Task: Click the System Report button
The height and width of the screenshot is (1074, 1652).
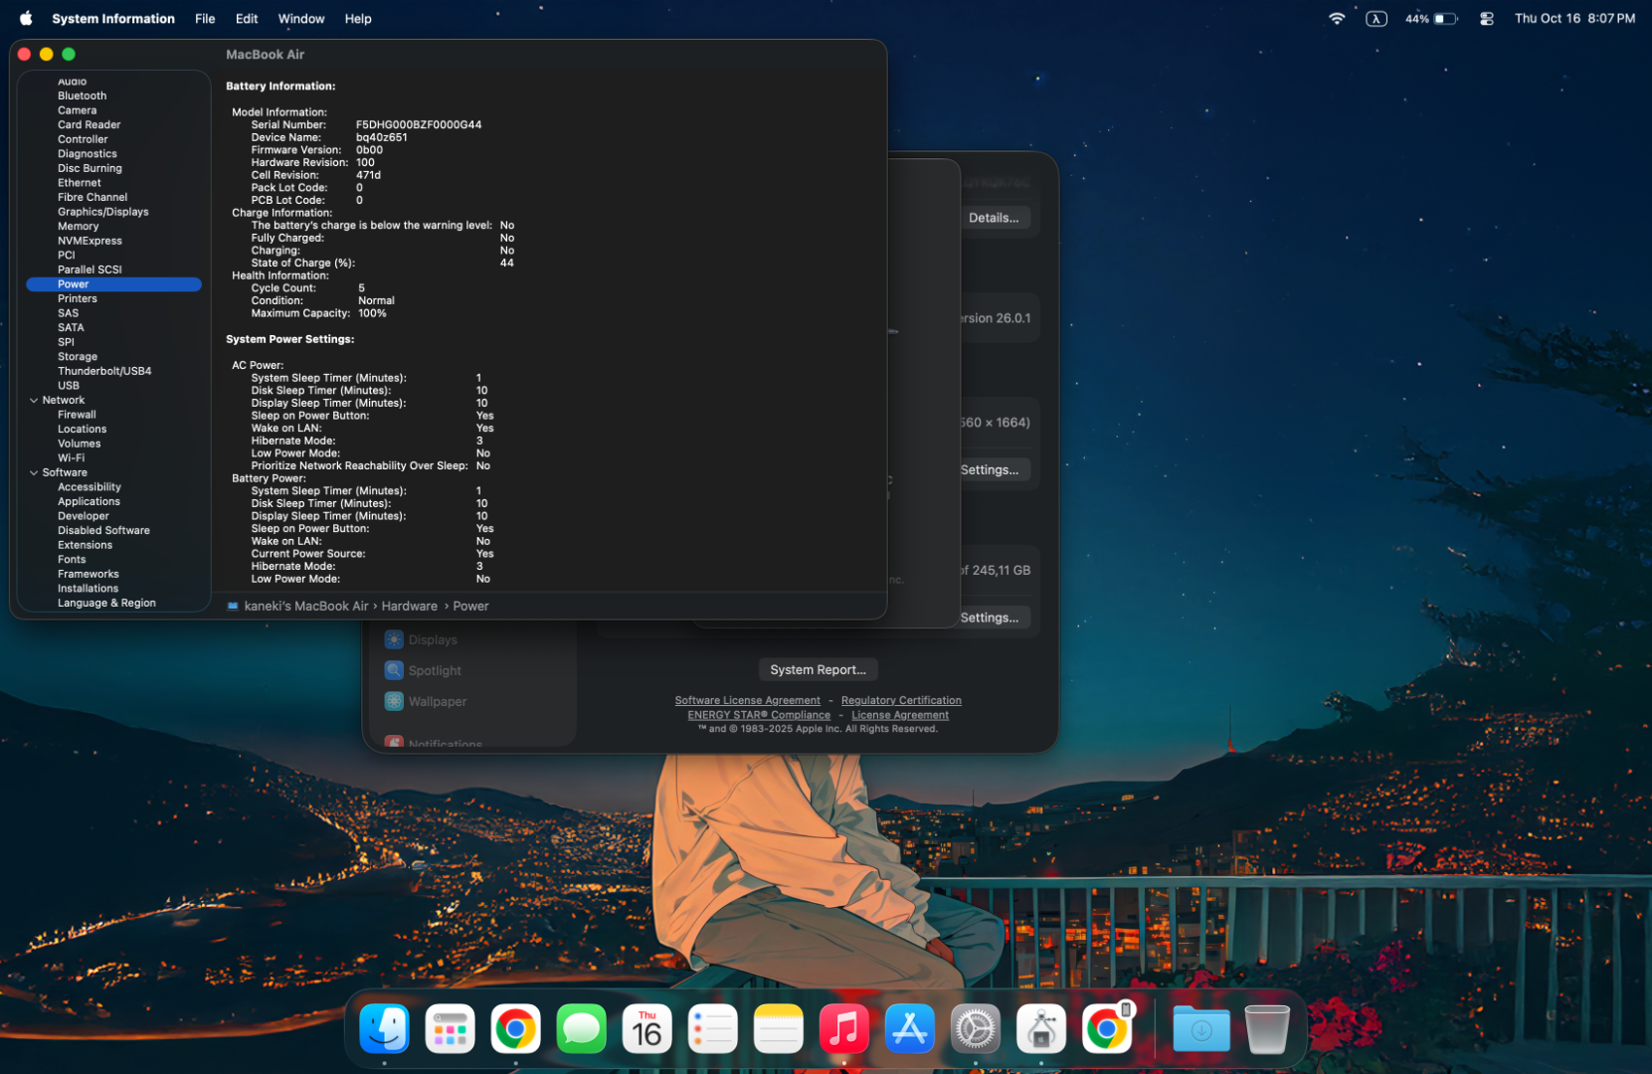Action: click(817, 670)
